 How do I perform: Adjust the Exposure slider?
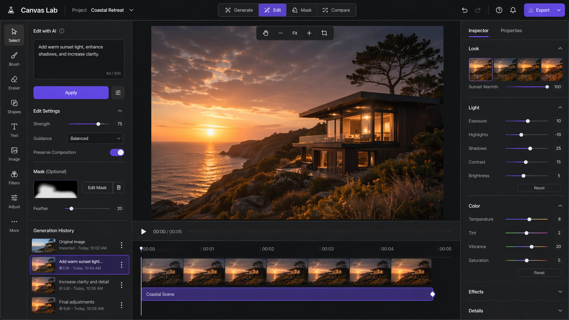click(527, 121)
